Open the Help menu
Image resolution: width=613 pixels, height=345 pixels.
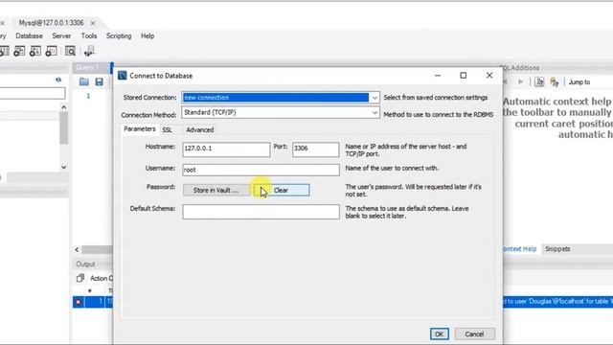148,36
